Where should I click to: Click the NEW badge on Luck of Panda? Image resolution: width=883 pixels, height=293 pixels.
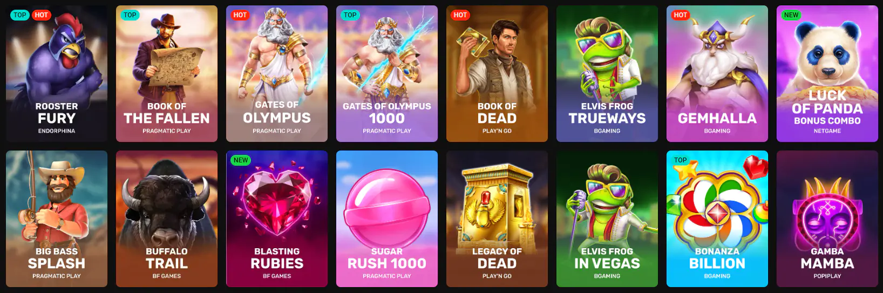791,15
